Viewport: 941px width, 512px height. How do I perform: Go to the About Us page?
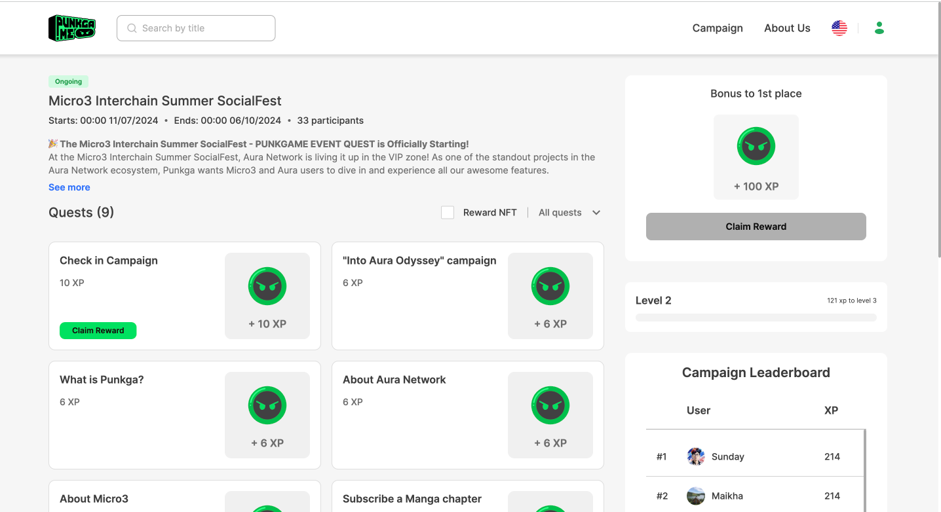[x=787, y=28]
